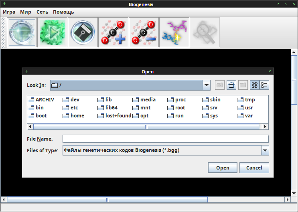Select the etc folder
298x212 pixels.
(x=71, y=108)
